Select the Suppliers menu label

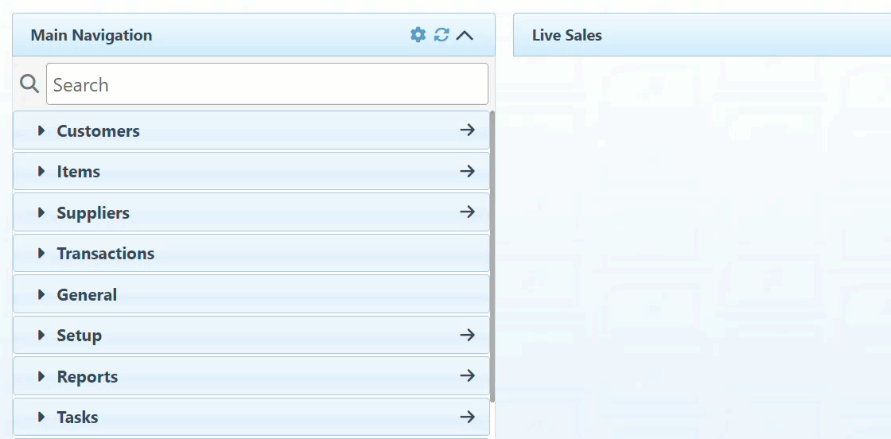[93, 213]
